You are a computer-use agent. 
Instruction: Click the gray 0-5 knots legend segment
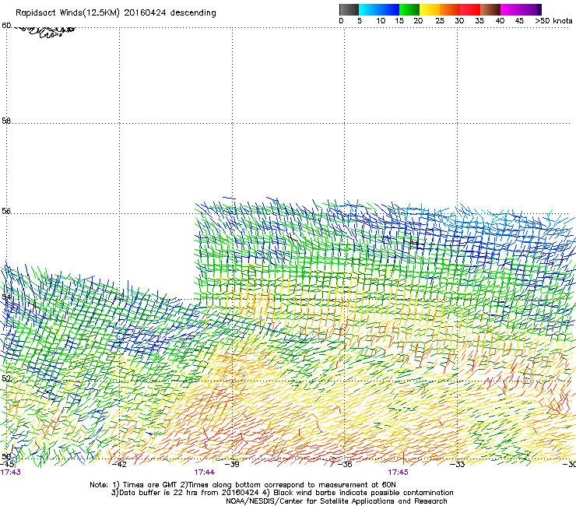(349, 9)
